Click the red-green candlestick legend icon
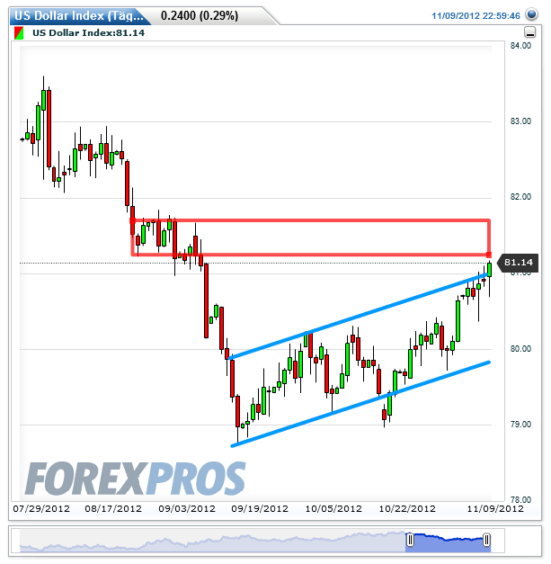Image resolution: width=551 pixels, height=564 pixels. (19, 33)
